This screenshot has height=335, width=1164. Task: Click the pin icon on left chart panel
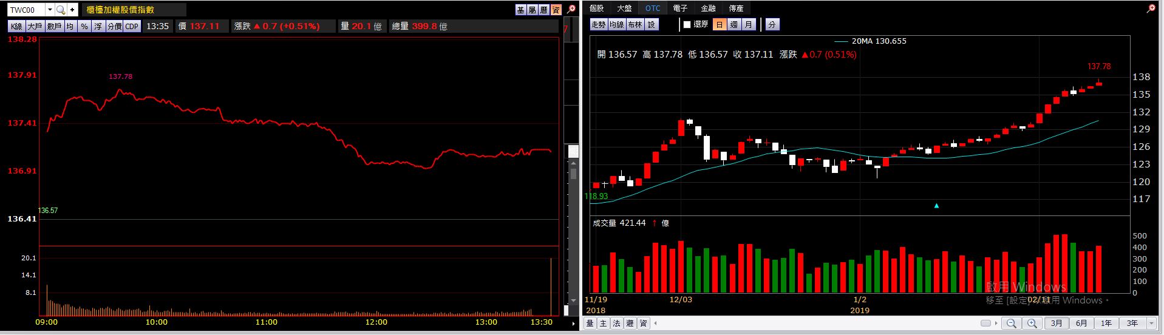tap(571, 9)
